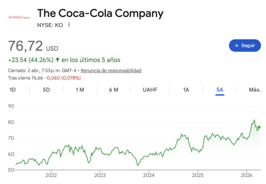Open the Renuncia de responsabilidad link

pos(111,70)
